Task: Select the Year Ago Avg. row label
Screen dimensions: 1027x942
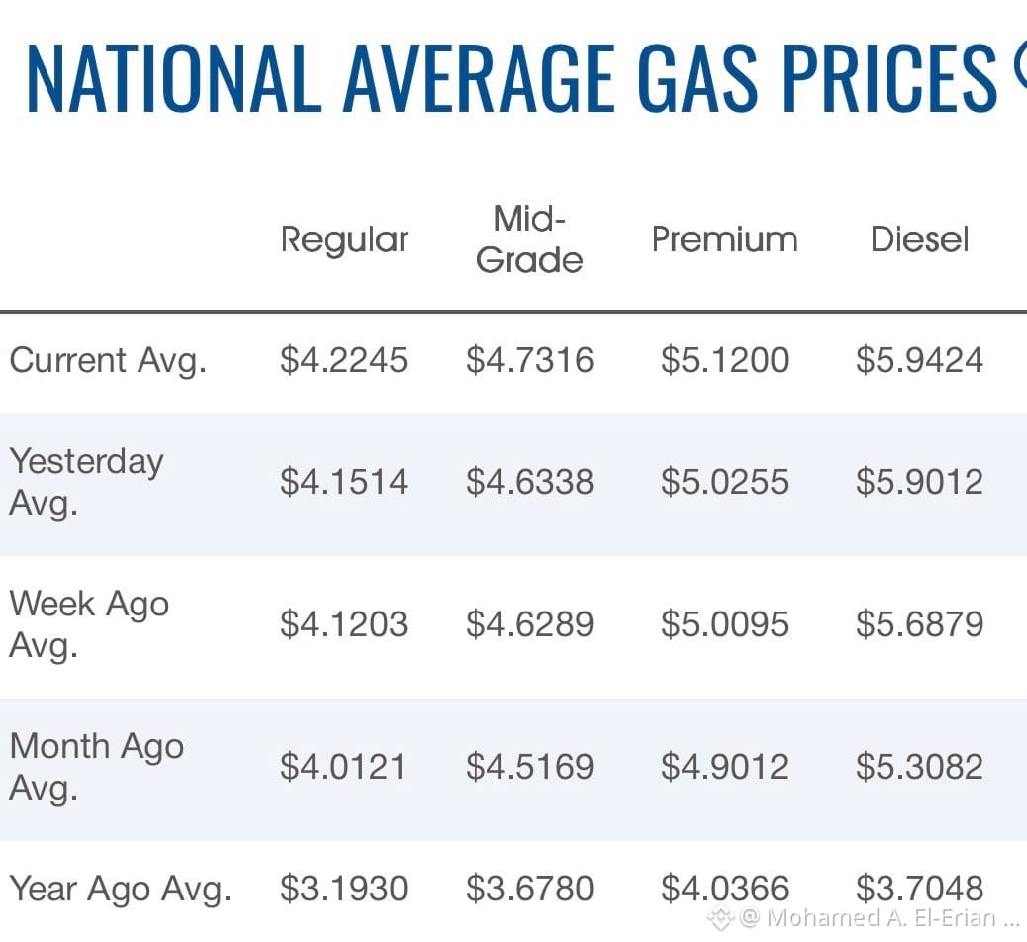Action: tap(121, 890)
